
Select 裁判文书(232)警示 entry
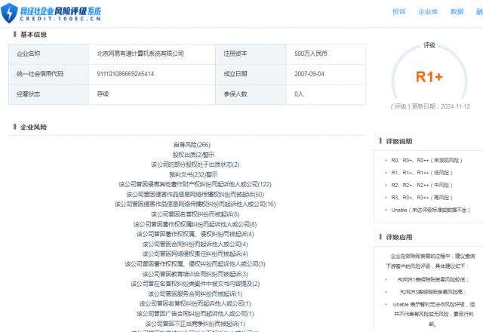click(192, 174)
